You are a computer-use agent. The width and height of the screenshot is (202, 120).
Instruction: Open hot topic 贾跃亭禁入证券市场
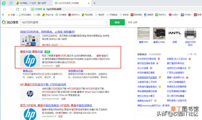pos(177,100)
